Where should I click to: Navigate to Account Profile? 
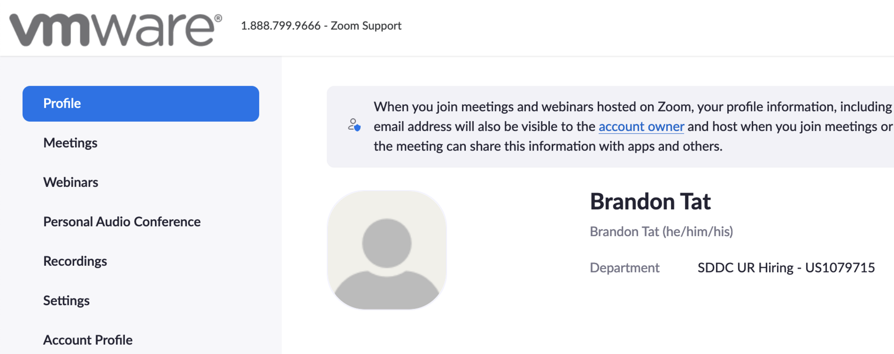click(x=88, y=340)
